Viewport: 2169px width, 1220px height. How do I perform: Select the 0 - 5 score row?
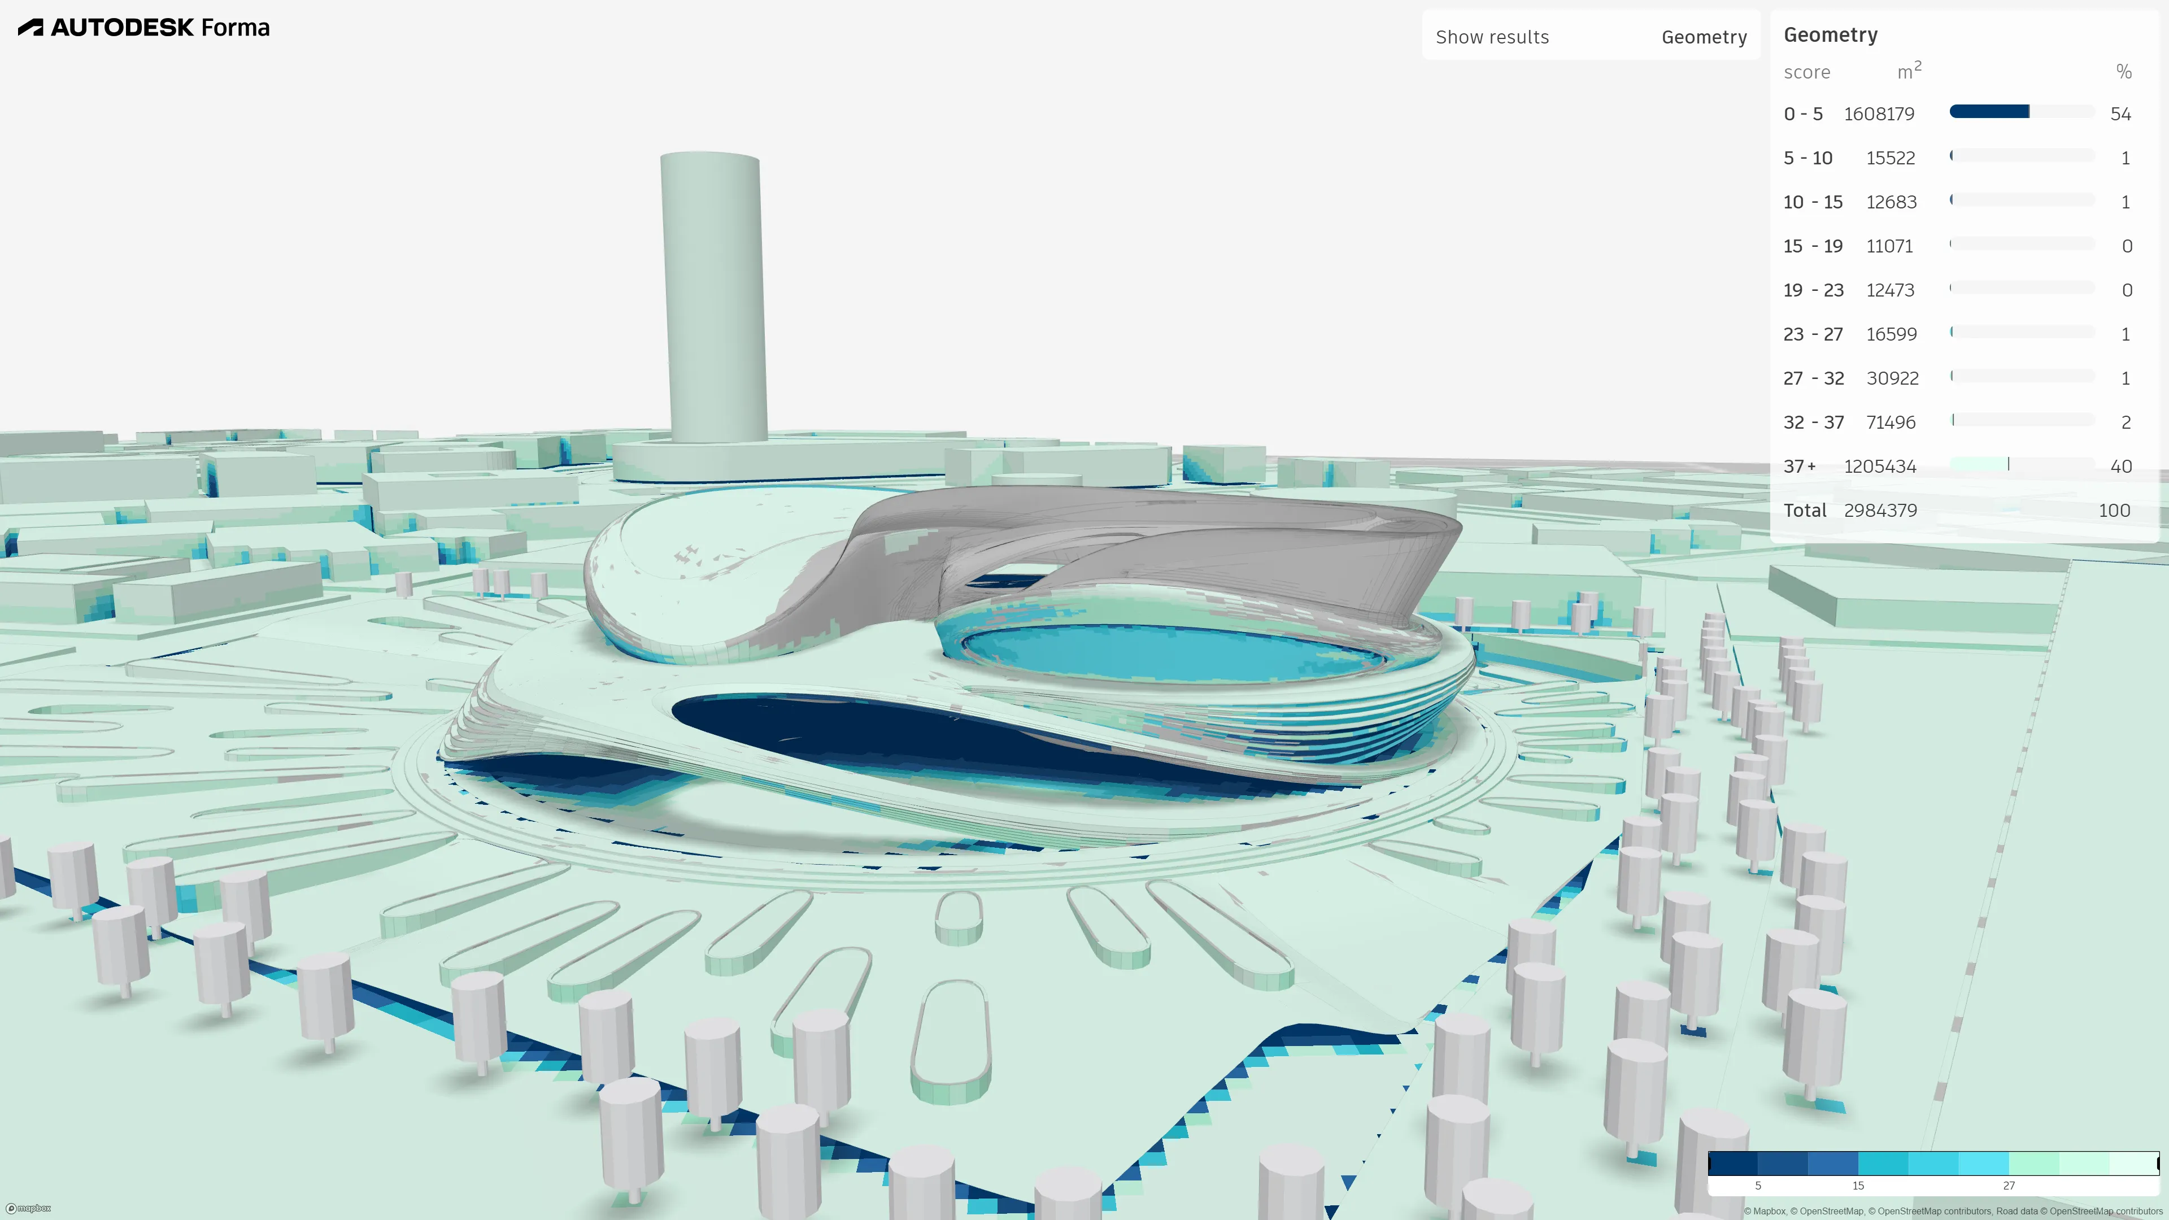pos(1804,113)
